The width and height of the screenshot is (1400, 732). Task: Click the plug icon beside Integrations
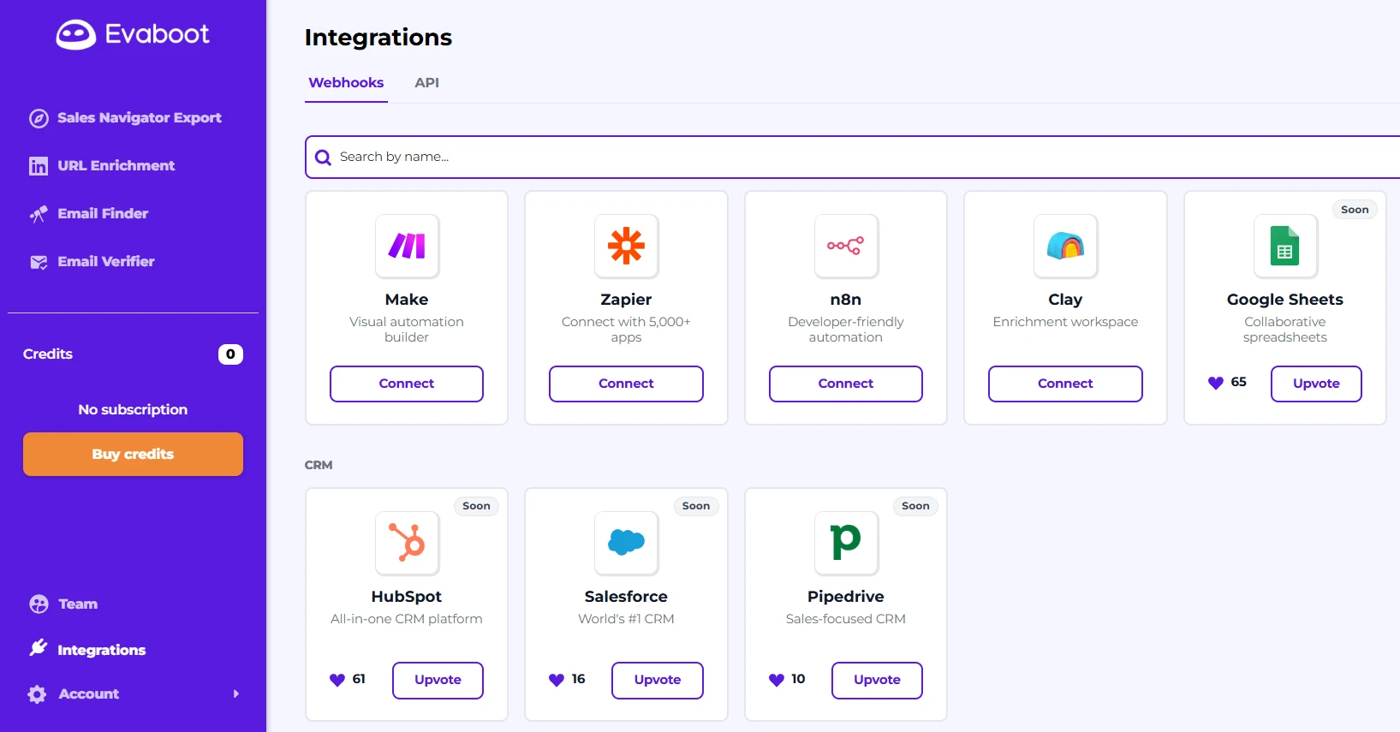pos(39,648)
